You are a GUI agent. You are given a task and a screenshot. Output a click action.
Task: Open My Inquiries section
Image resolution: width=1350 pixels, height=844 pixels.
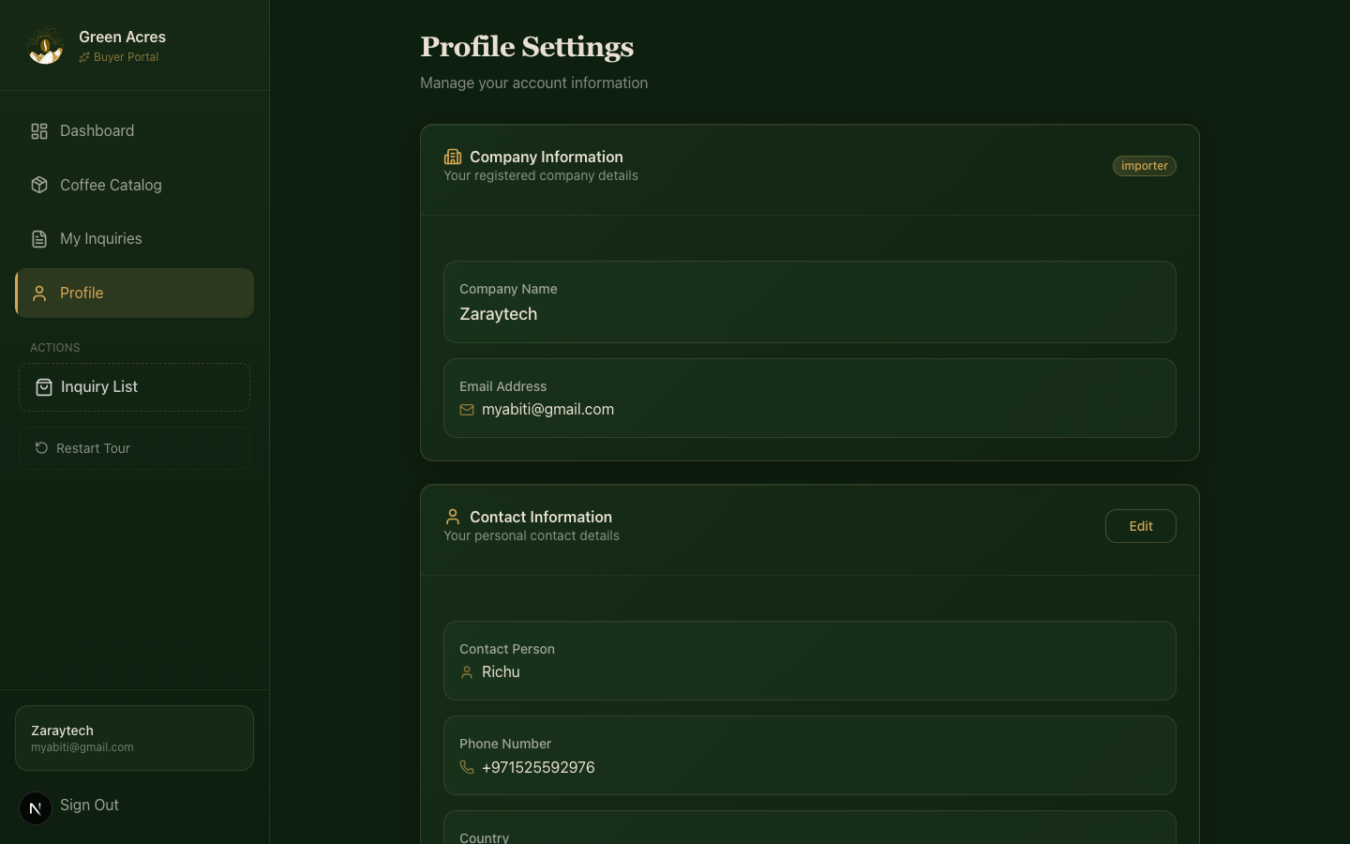point(134,239)
